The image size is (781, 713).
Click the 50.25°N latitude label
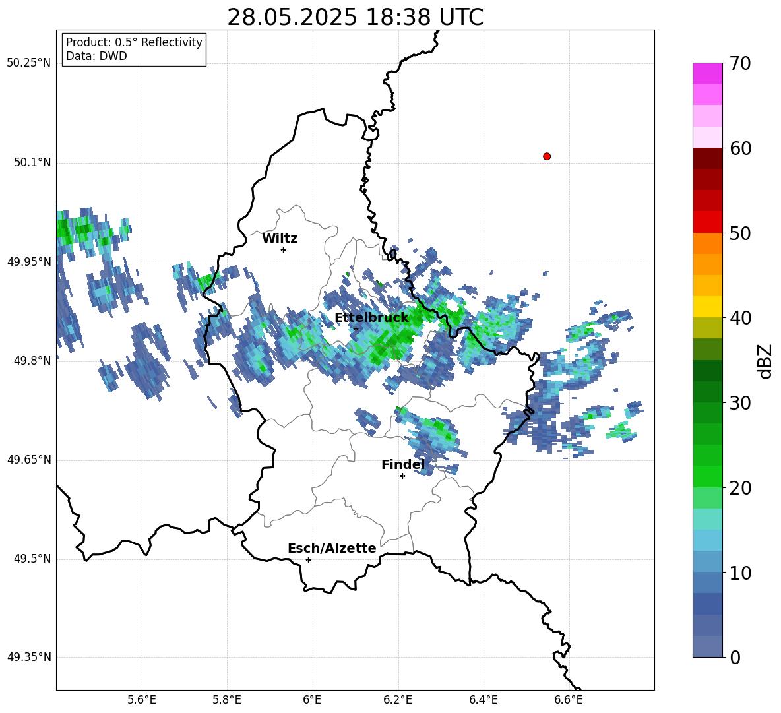[29, 63]
